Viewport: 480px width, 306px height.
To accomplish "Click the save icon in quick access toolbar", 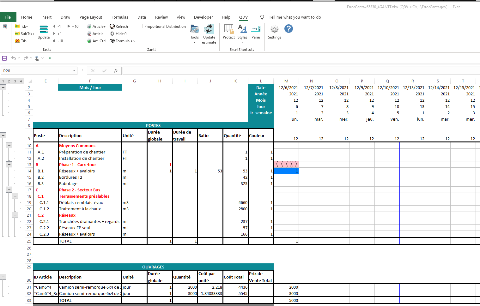I will pyautogui.click(x=4, y=58).
